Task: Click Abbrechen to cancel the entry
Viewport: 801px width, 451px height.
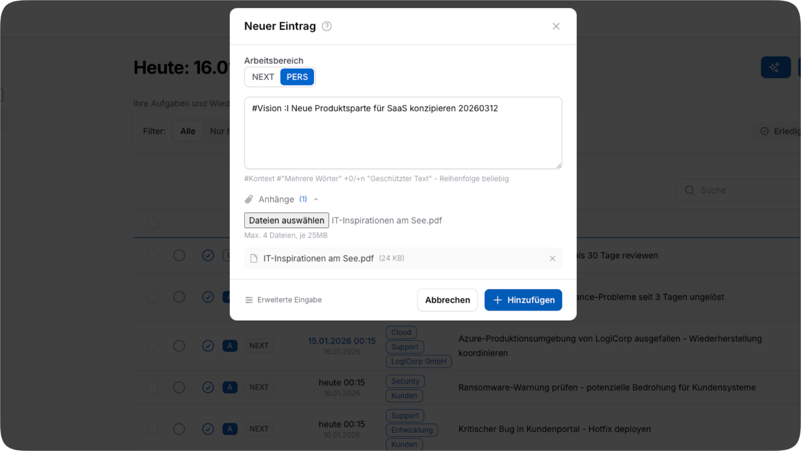Action: click(x=447, y=300)
